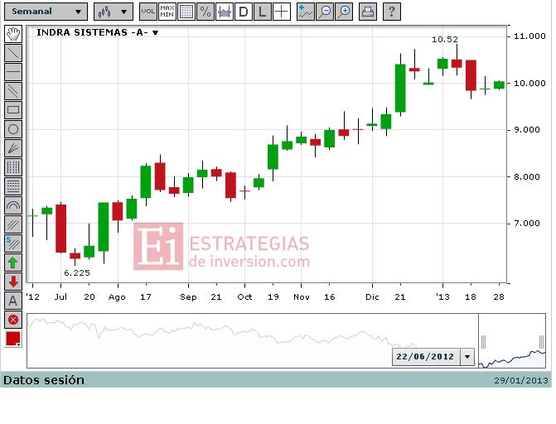
Task: Toggle the D scale button
Action: point(244,12)
